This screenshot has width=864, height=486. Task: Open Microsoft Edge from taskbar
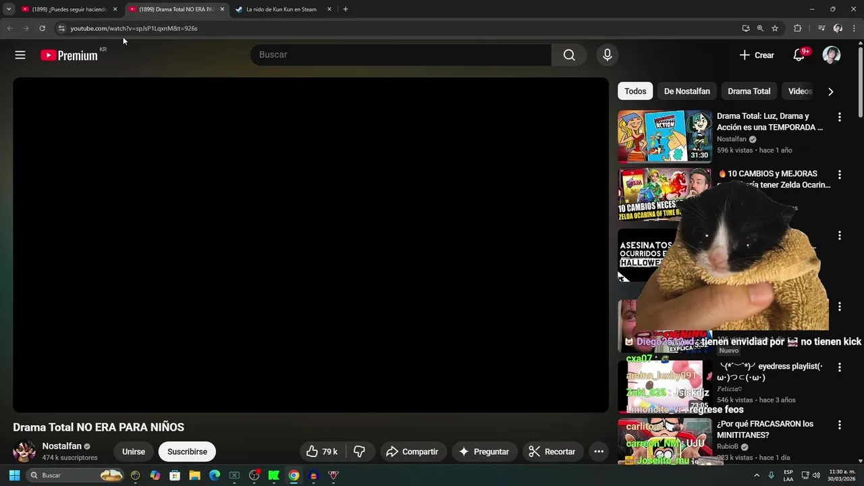215,475
